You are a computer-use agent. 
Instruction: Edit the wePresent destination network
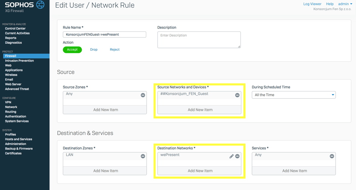coord(231,156)
